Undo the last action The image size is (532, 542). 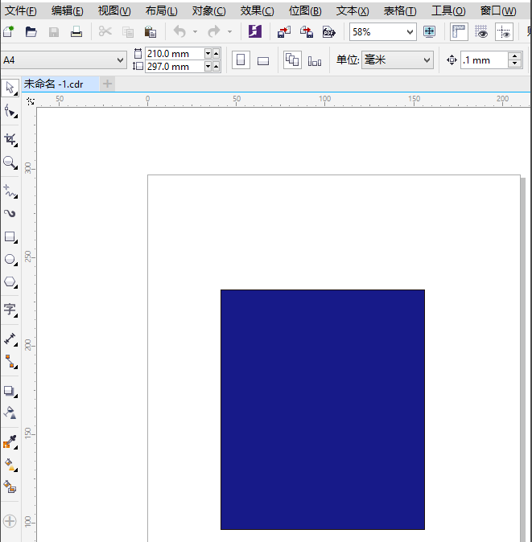179,32
